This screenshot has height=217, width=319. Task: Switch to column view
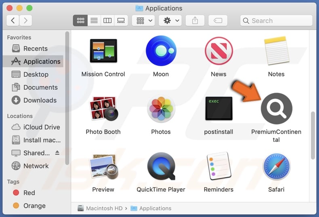click(107, 20)
